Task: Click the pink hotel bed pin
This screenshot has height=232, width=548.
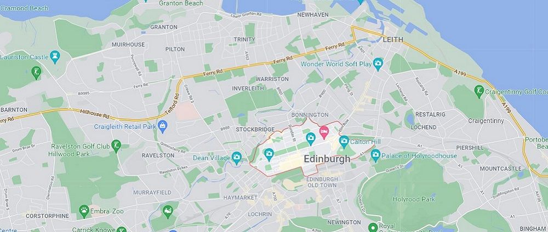Action: click(324, 132)
